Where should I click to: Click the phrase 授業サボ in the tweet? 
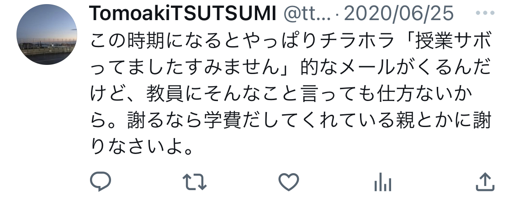(453, 41)
